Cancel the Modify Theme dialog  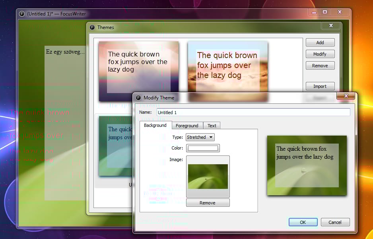click(335, 222)
